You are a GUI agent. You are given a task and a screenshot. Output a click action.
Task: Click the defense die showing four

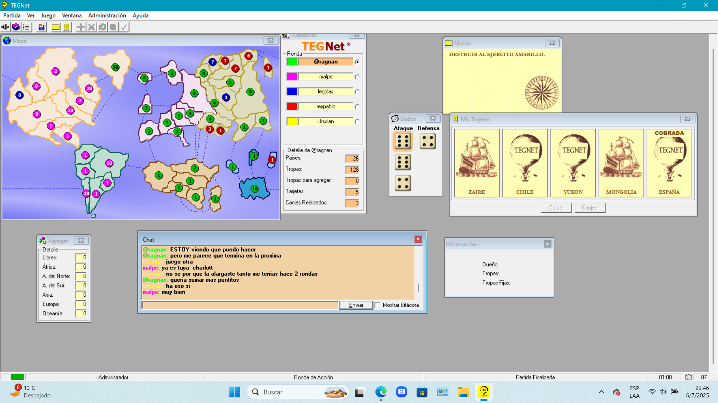(x=428, y=141)
